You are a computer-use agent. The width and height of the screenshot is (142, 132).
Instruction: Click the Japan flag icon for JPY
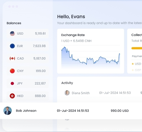12,83
